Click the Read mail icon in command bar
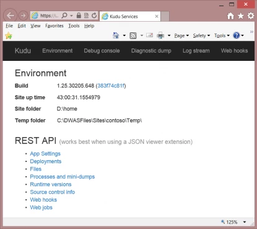 point(149,35)
